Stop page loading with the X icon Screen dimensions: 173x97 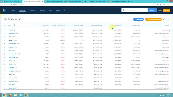(x=8, y=5)
